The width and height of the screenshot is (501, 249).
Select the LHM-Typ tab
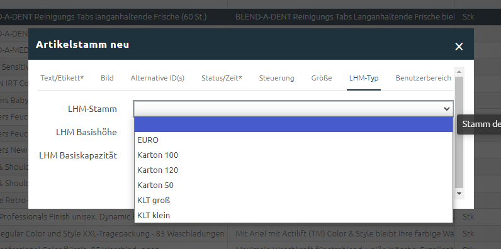pos(364,78)
